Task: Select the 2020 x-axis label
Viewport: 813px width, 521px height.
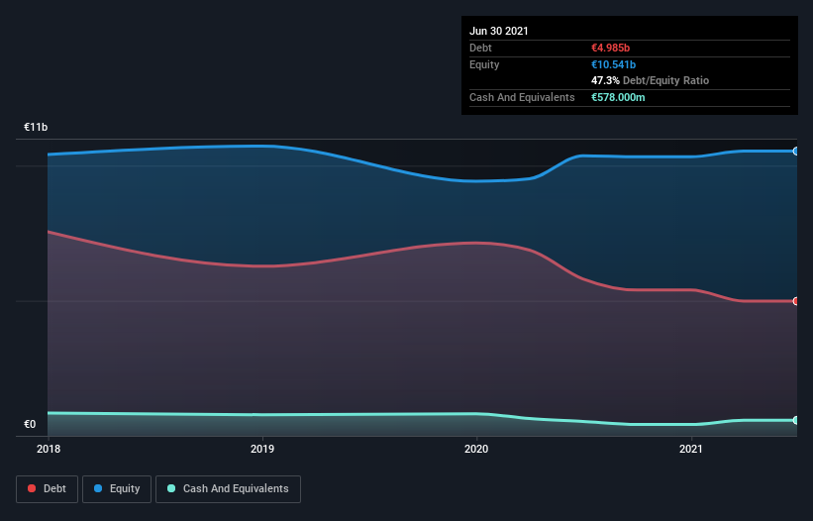Action: tap(476, 449)
